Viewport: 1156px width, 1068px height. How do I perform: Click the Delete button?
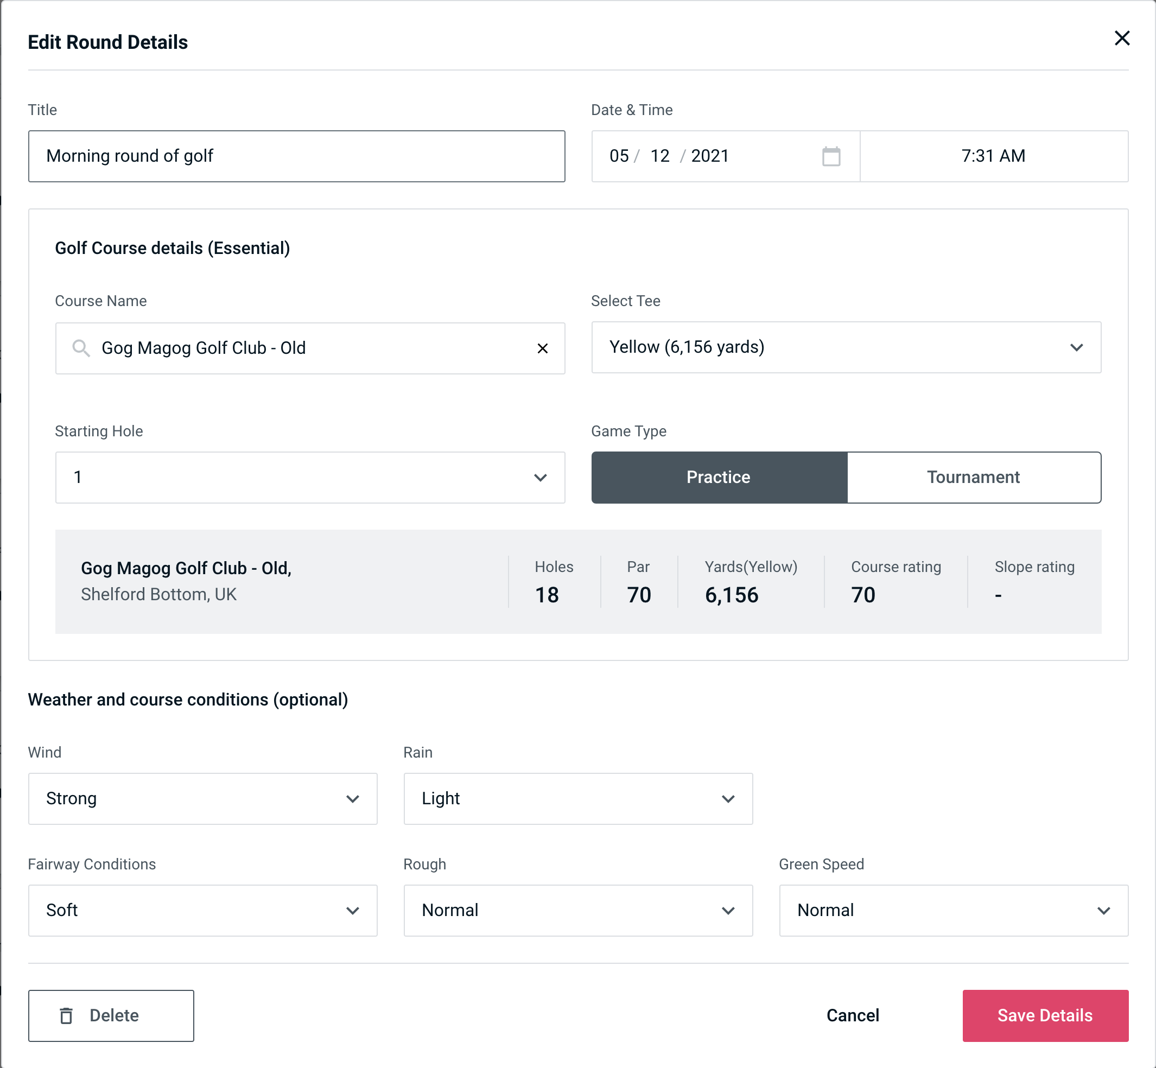(112, 1016)
